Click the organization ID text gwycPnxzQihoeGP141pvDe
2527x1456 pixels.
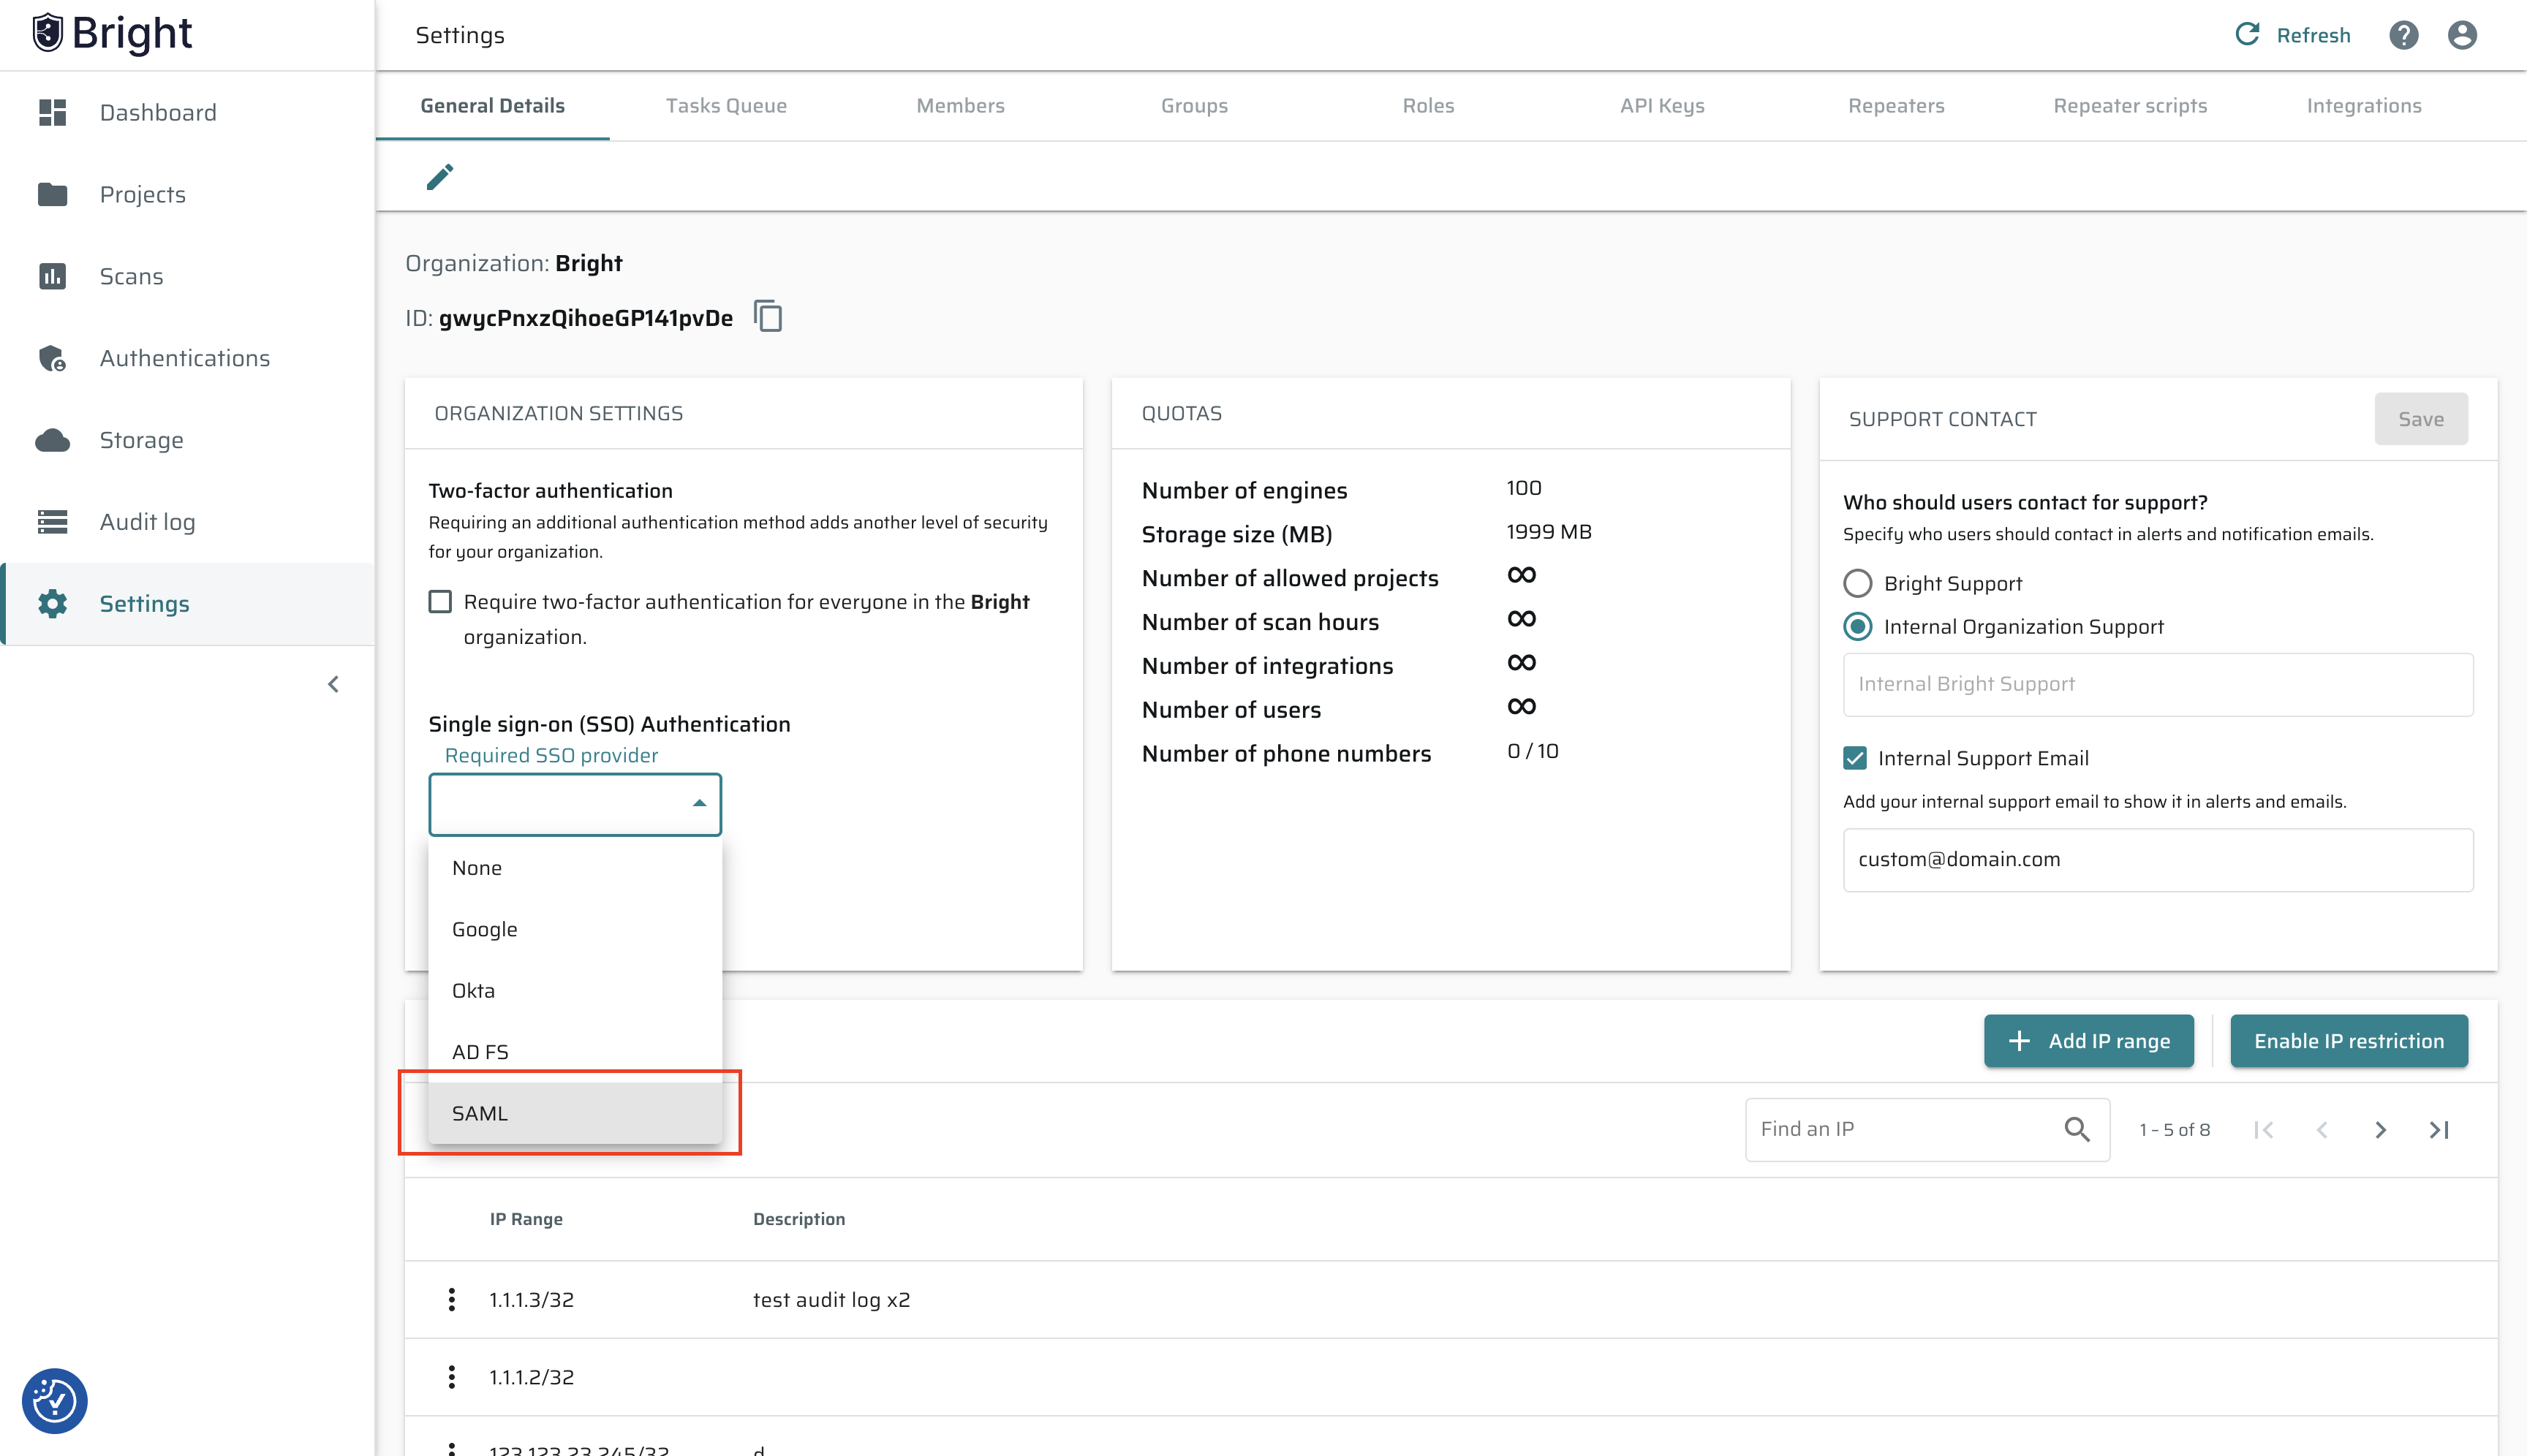coord(585,318)
